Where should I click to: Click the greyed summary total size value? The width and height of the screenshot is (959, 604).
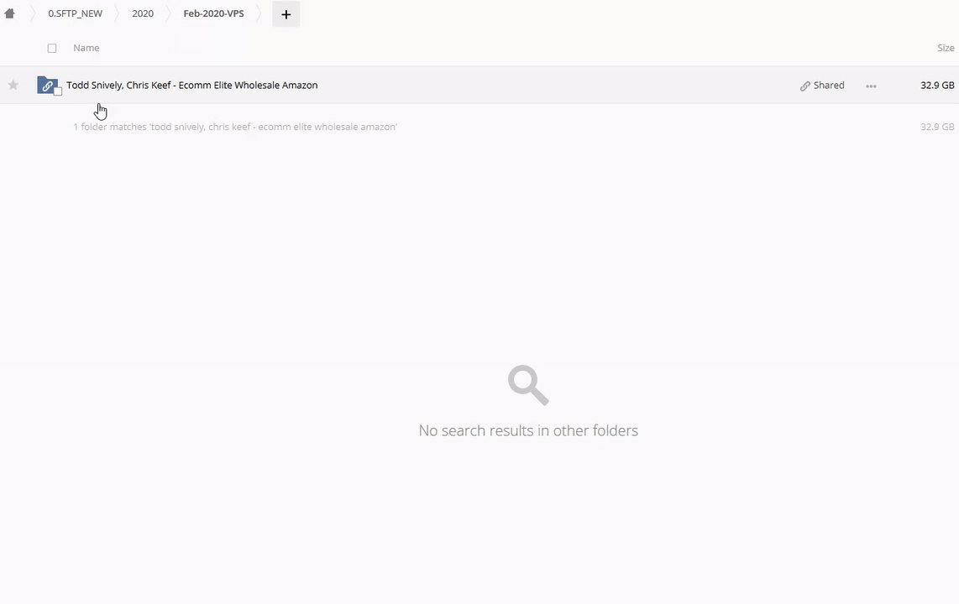(936, 127)
